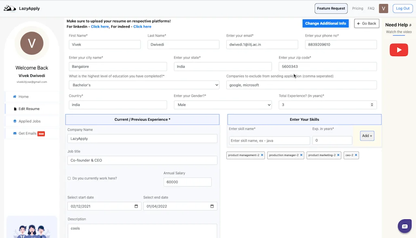Open the YouTube help video icon
416x238 pixels.
[x=399, y=50]
